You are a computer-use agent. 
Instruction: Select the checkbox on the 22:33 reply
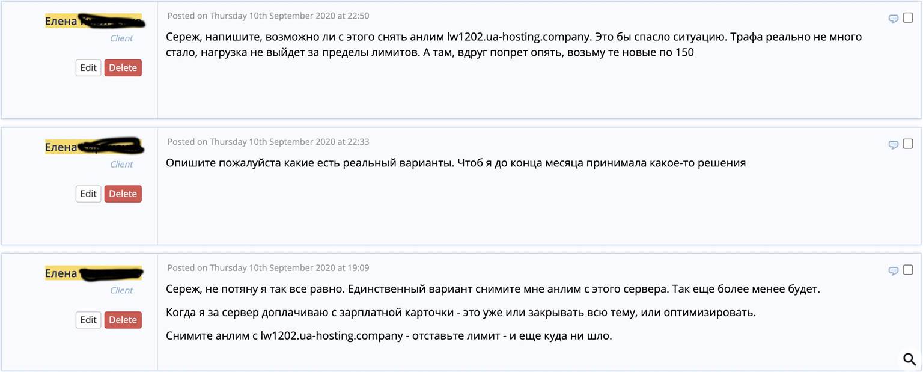pyautogui.click(x=908, y=144)
